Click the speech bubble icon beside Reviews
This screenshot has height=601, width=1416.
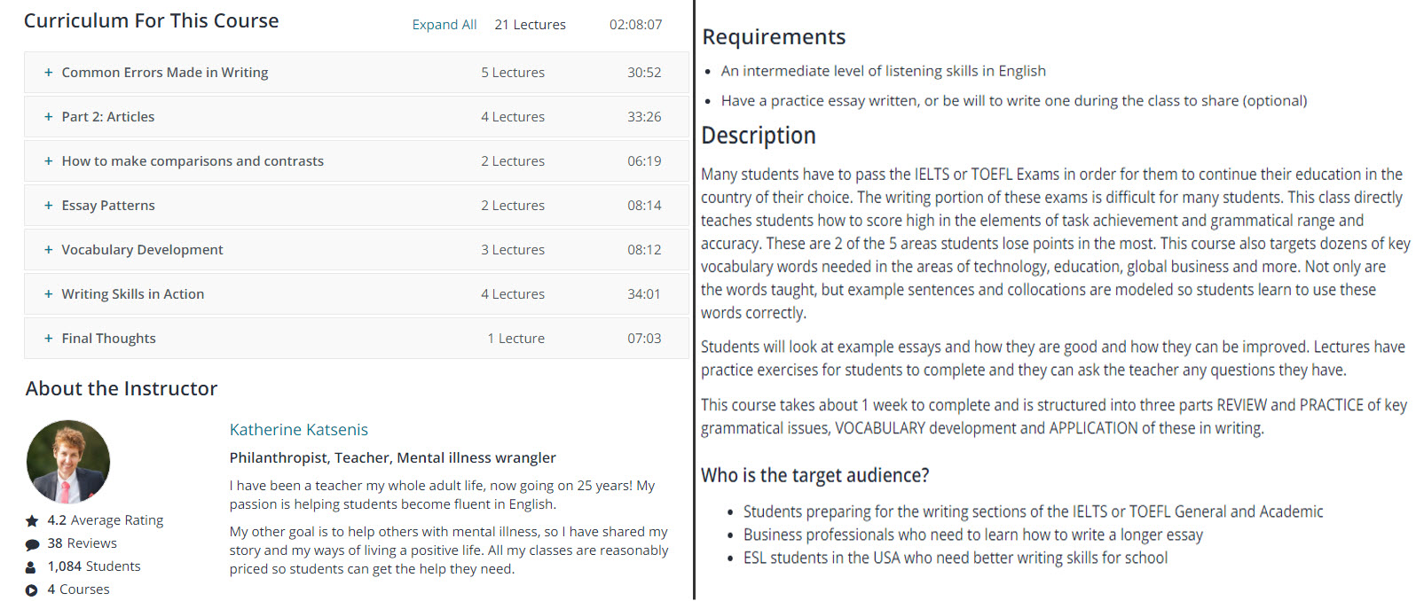[32, 544]
